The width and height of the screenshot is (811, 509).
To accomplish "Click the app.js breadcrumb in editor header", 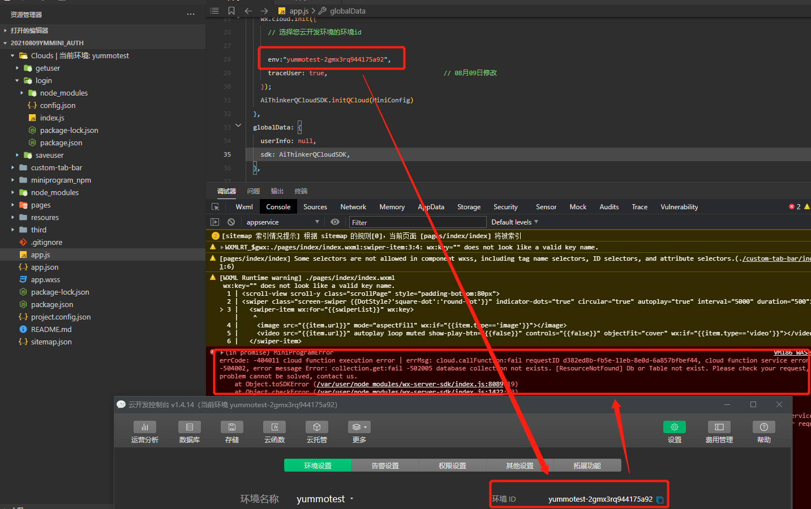I will 294,11.
